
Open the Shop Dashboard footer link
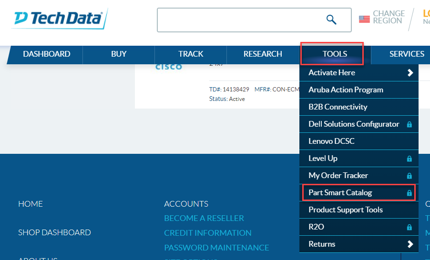click(54, 232)
